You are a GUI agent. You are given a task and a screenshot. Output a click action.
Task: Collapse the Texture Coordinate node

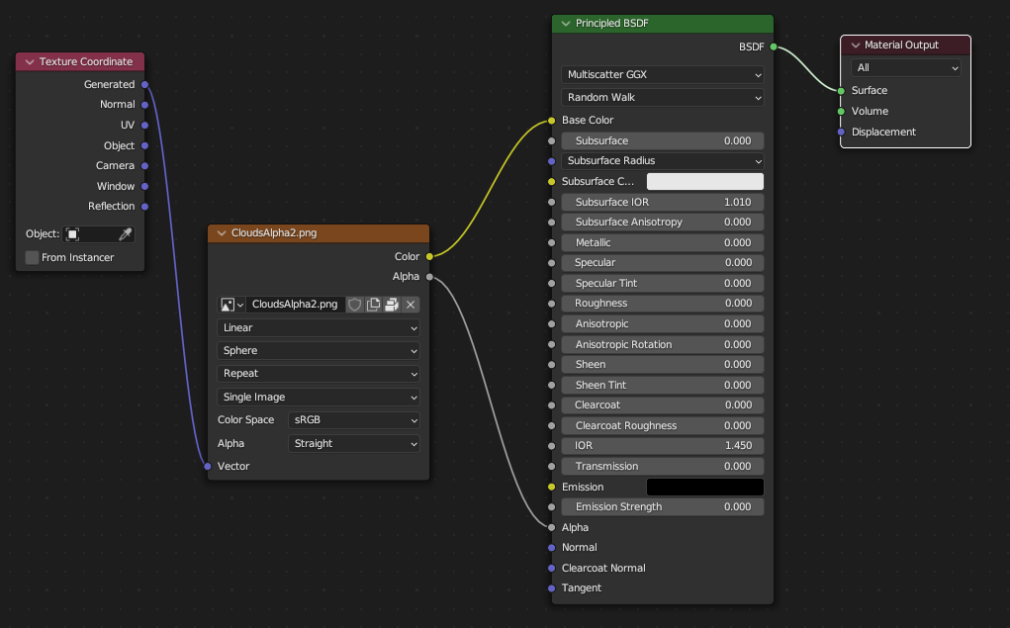click(30, 62)
